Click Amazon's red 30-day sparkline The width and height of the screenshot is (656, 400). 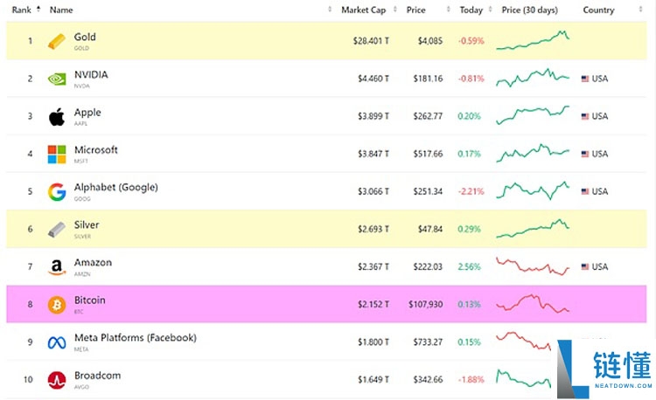533,266
